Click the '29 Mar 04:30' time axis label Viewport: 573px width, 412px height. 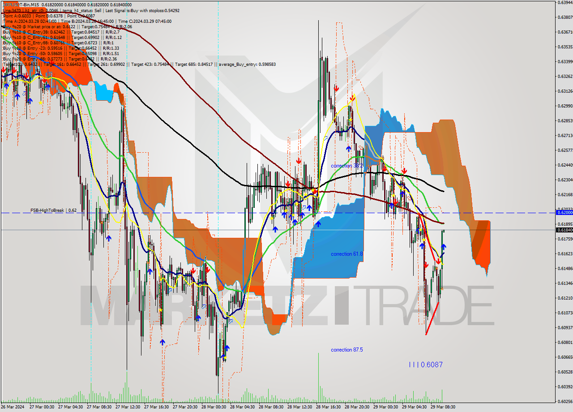click(x=414, y=407)
